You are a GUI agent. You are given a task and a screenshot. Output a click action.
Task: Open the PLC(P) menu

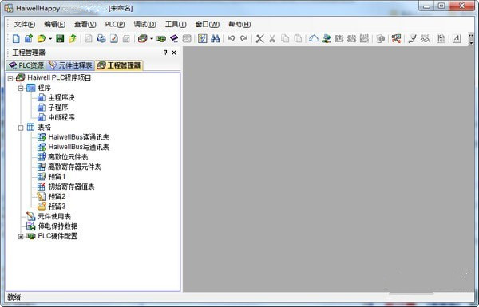[x=115, y=24]
